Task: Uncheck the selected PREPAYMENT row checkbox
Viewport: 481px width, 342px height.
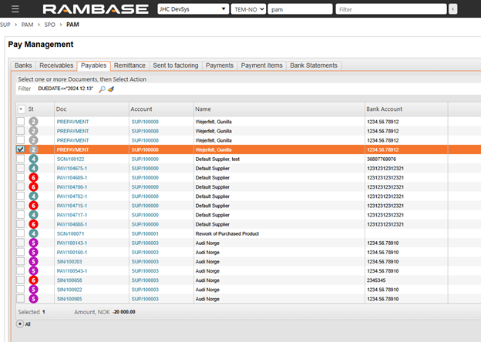Action: coord(20,149)
